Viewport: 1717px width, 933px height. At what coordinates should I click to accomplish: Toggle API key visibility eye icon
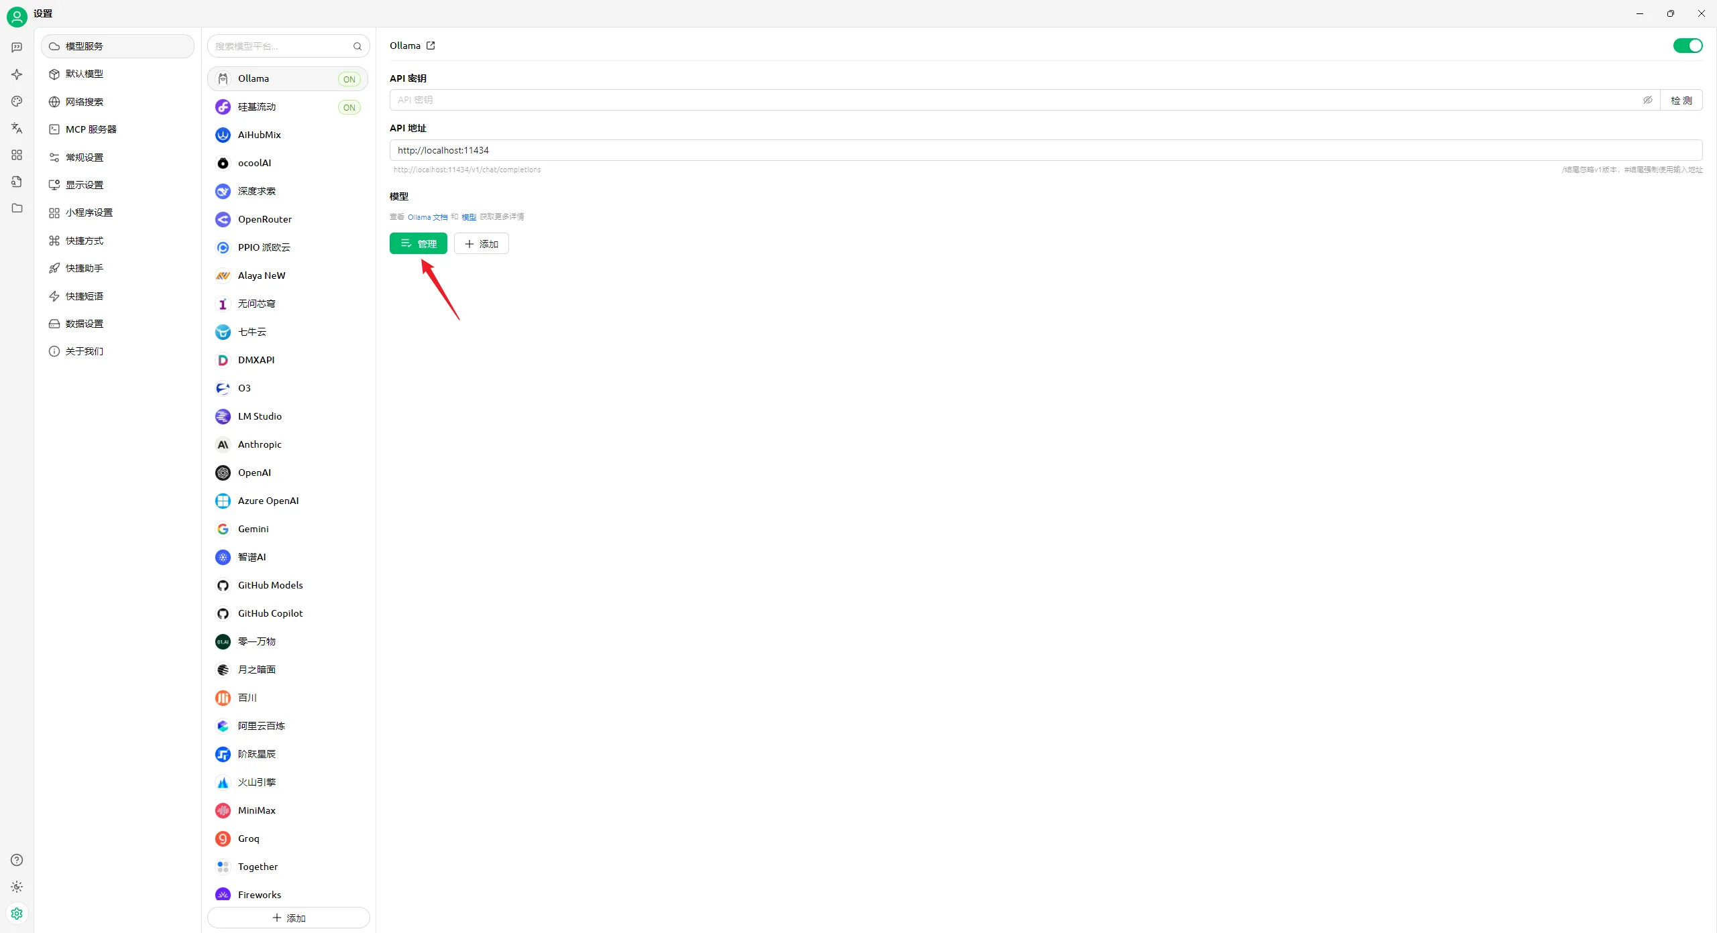1647,100
